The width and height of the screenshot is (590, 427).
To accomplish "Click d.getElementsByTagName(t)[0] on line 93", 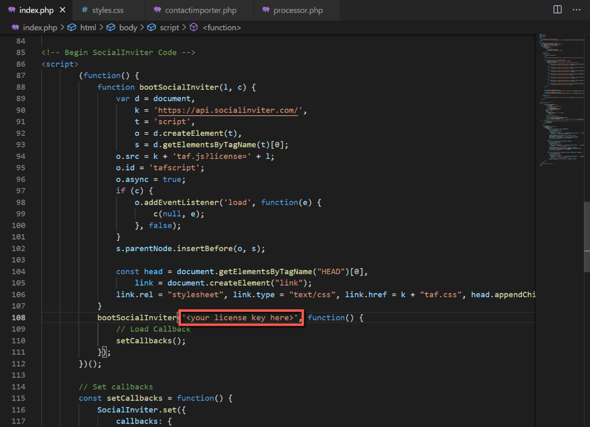I will 219,145.
